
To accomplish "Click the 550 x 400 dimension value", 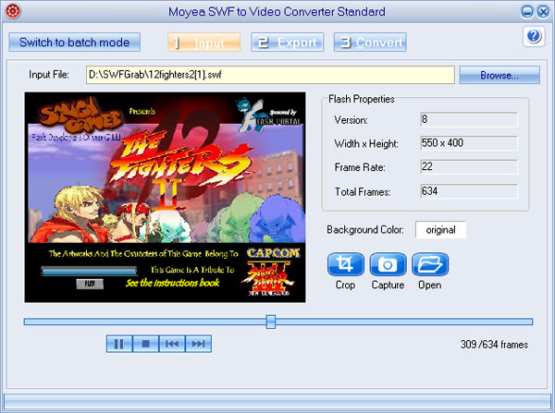I will [469, 143].
